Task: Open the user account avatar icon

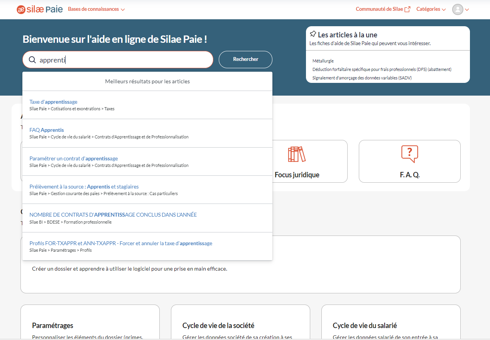Action: (457, 9)
